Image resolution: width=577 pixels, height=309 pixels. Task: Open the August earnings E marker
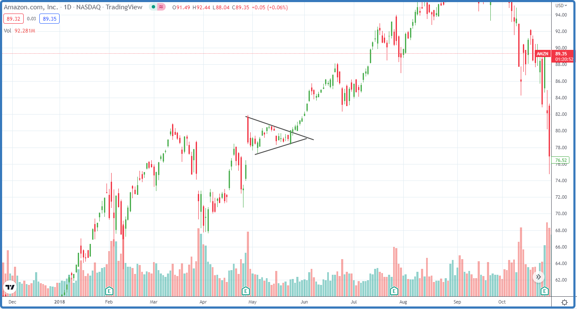[x=394, y=291]
